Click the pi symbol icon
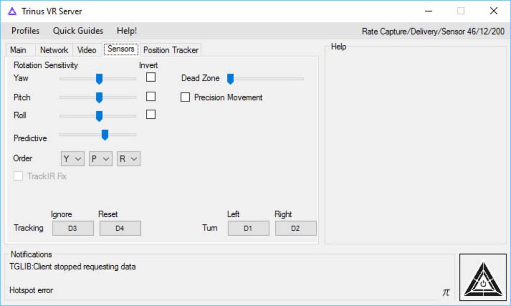The image size is (511, 306). coord(446,292)
